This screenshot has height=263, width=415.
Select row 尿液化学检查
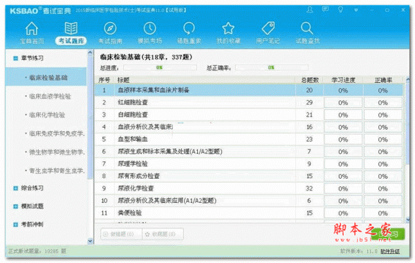point(249,188)
